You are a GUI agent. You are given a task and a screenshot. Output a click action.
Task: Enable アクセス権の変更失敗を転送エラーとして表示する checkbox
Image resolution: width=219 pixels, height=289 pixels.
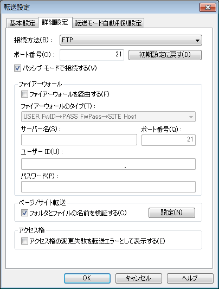(25, 241)
